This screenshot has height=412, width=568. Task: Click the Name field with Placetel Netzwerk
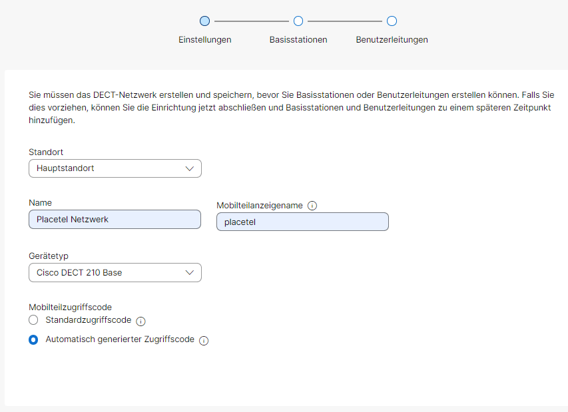pyautogui.click(x=115, y=220)
